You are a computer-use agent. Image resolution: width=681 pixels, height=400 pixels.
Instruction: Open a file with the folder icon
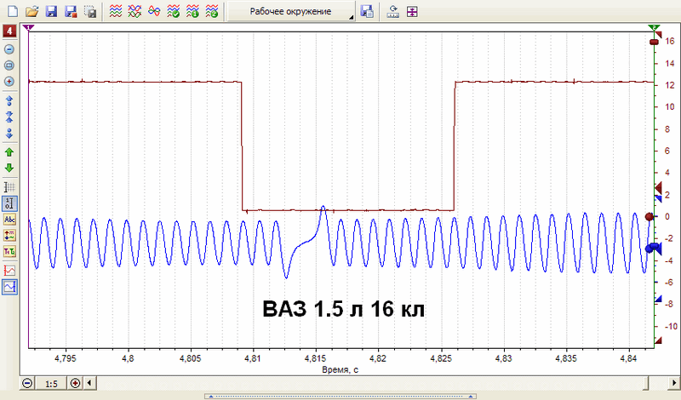click(x=31, y=11)
